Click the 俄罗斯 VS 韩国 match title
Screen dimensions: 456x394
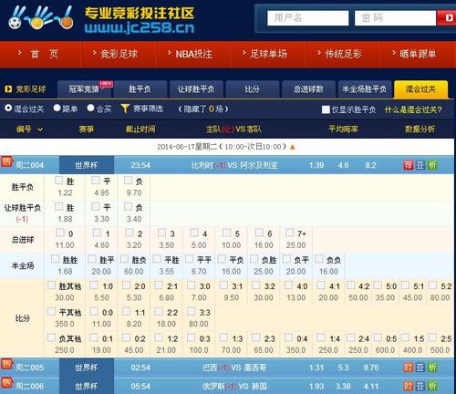tap(234, 387)
